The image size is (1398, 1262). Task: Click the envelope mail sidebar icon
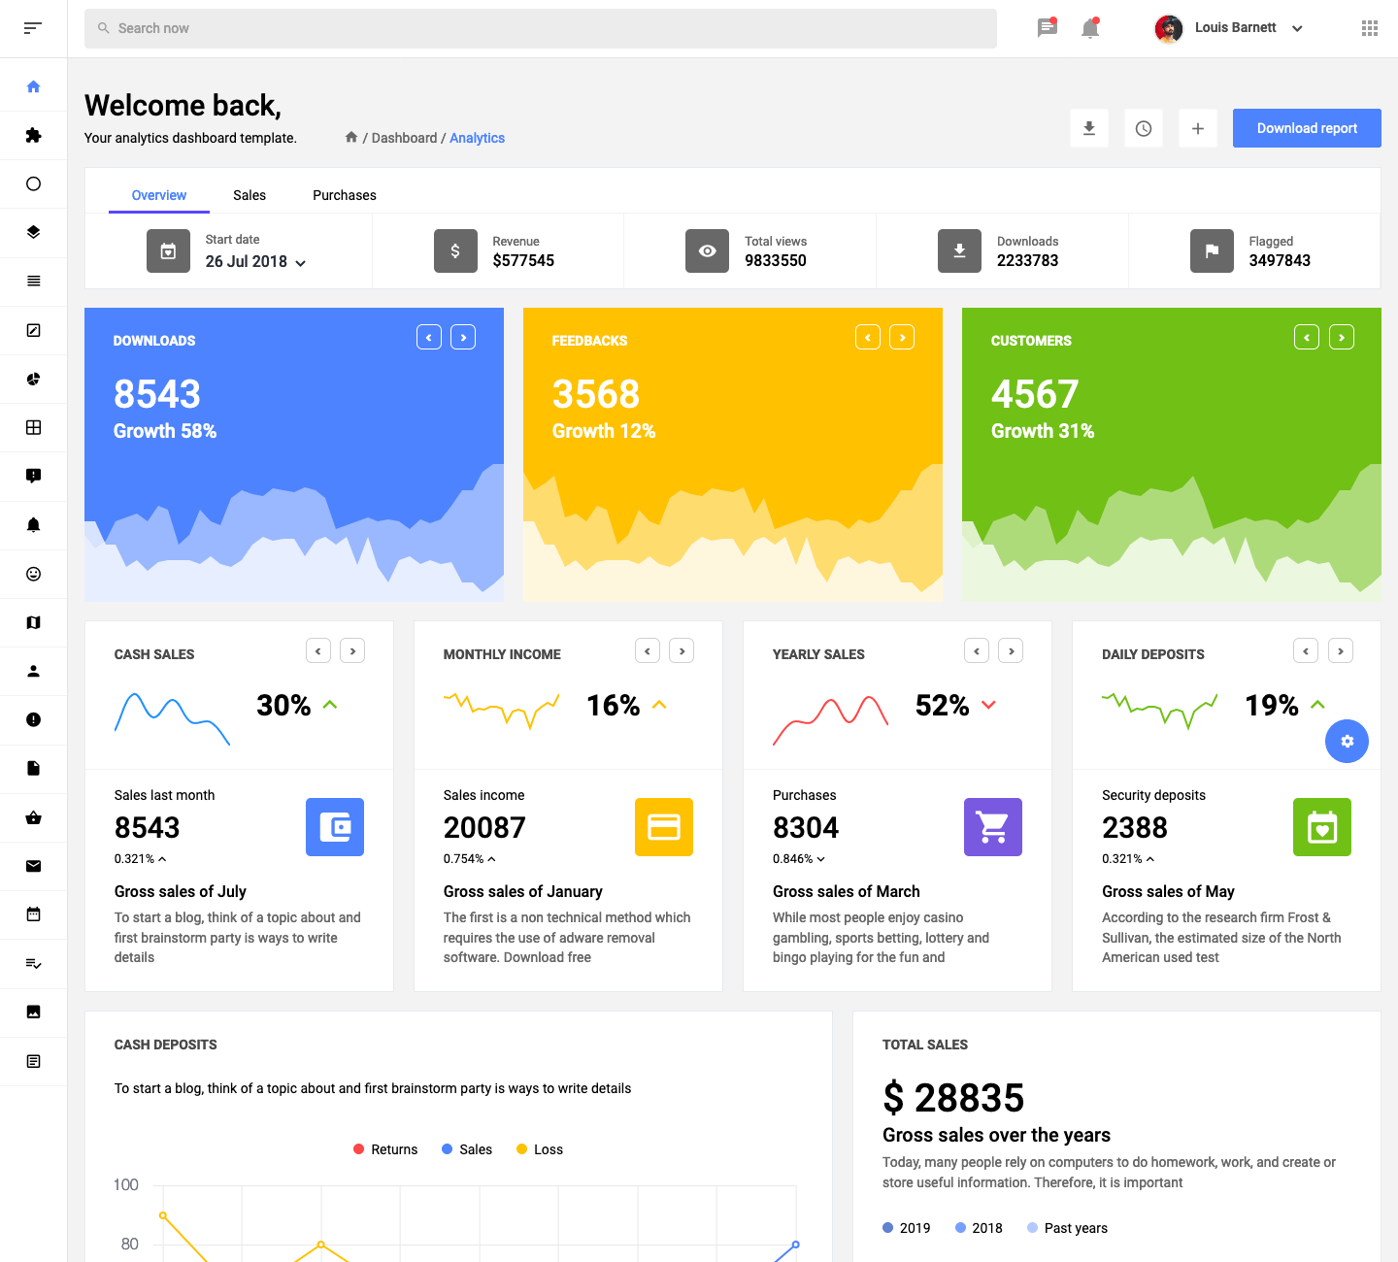pyautogui.click(x=33, y=866)
